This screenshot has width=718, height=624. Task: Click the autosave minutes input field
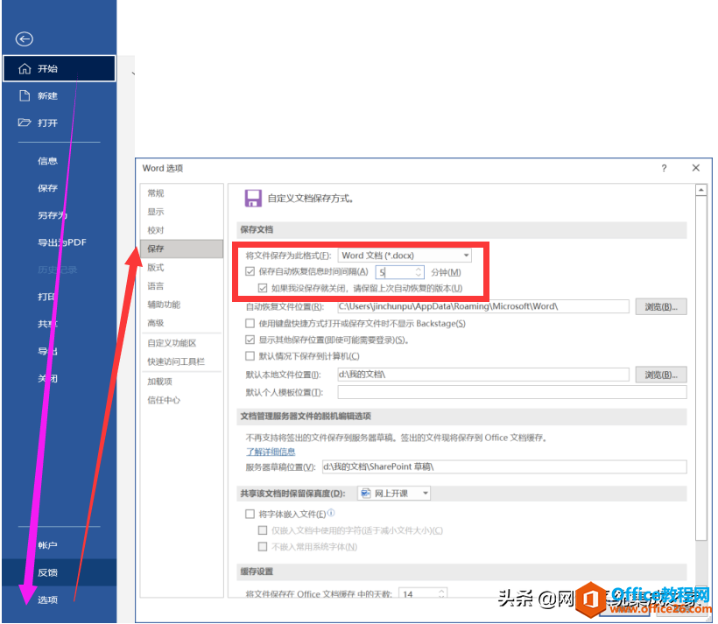pyautogui.click(x=395, y=272)
